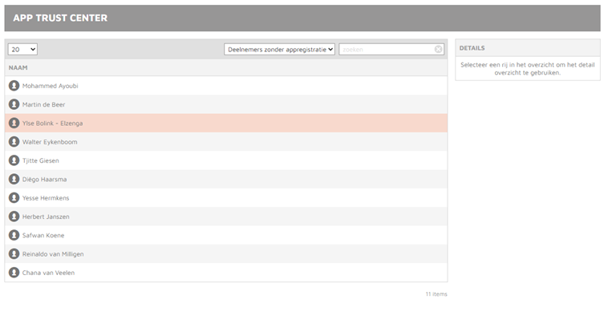Image resolution: width=604 pixels, height=328 pixels.
Task: Click the user icon for Ylse Bolink - Elzenga
Action: [14, 123]
